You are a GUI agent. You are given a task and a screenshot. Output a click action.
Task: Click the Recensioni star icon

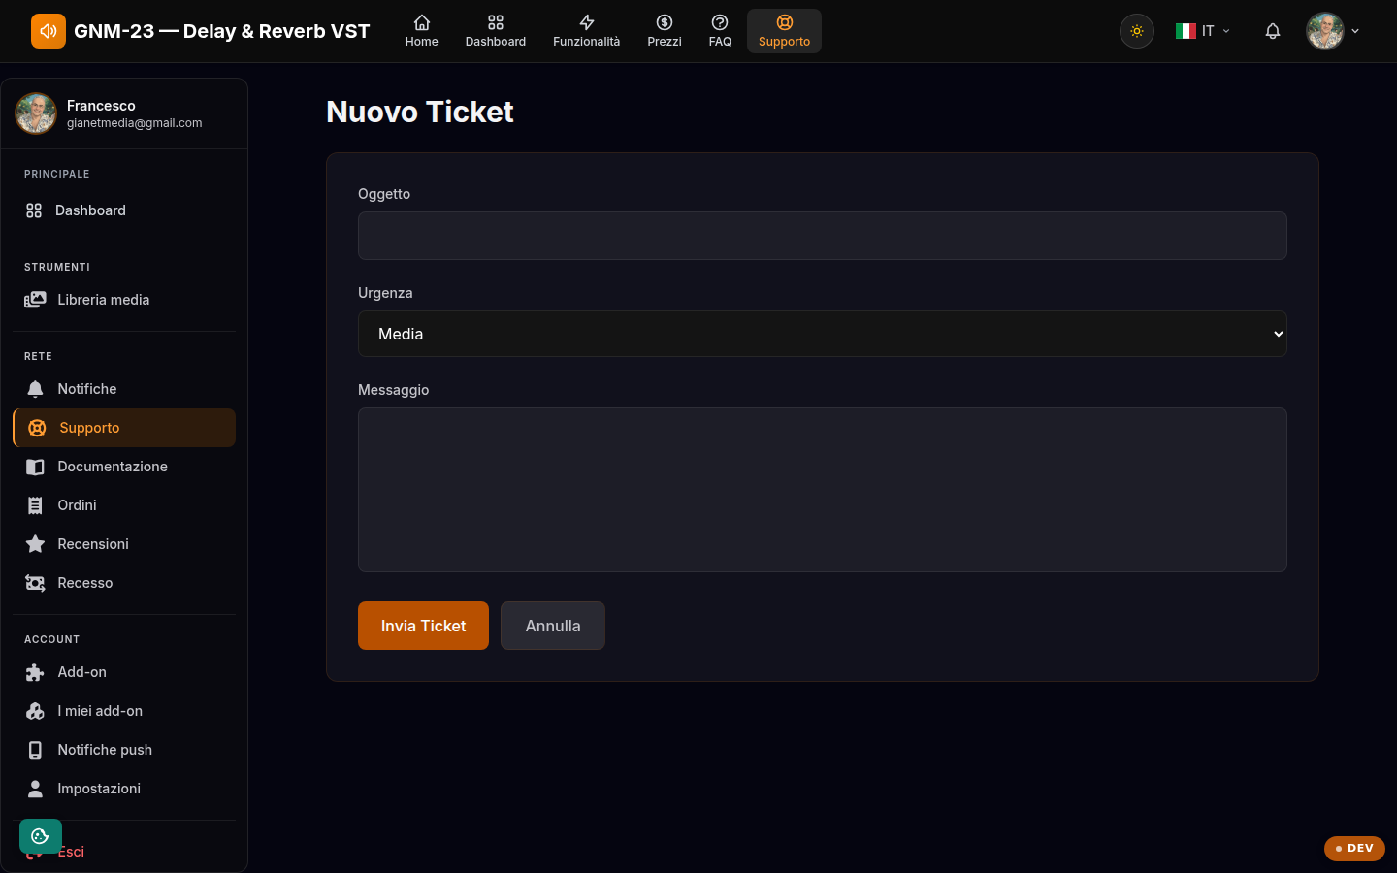[x=35, y=544]
